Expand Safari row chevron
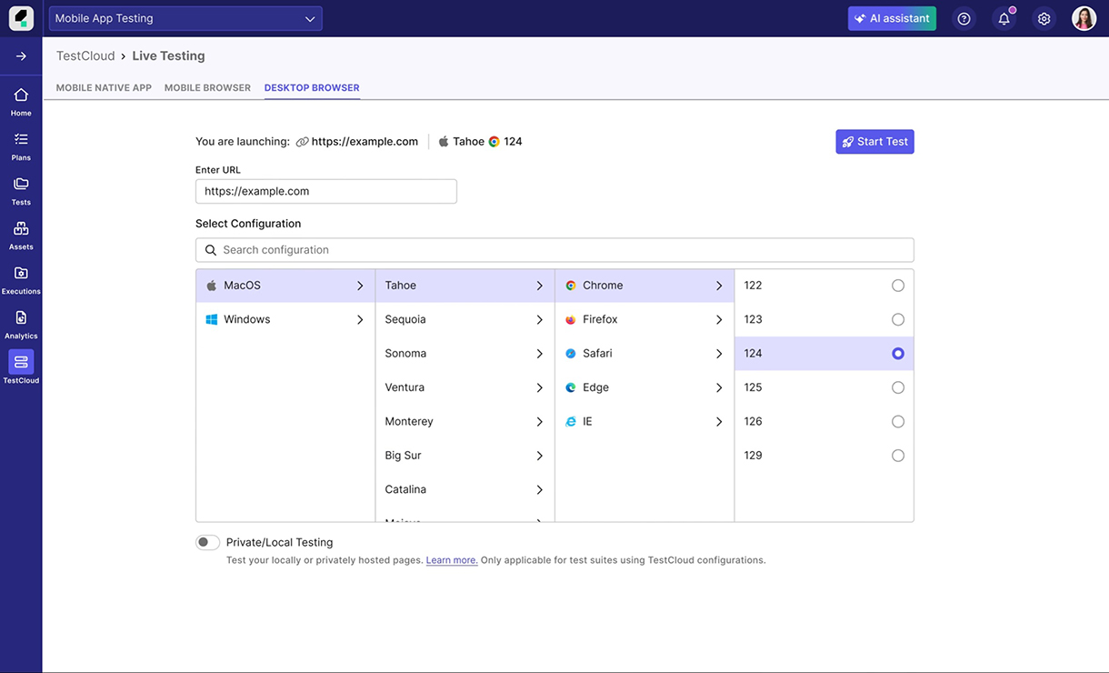The height and width of the screenshot is (673, 1109). coord(719,354)
